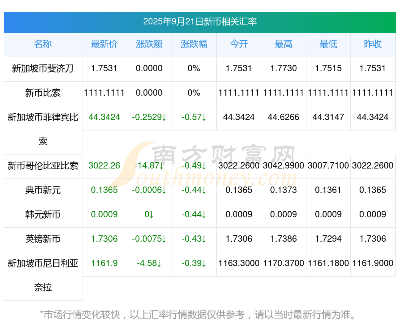Click the 1161.1800 lowest value
Viewport: 400px width, 327px height.
tap(328, 263)
